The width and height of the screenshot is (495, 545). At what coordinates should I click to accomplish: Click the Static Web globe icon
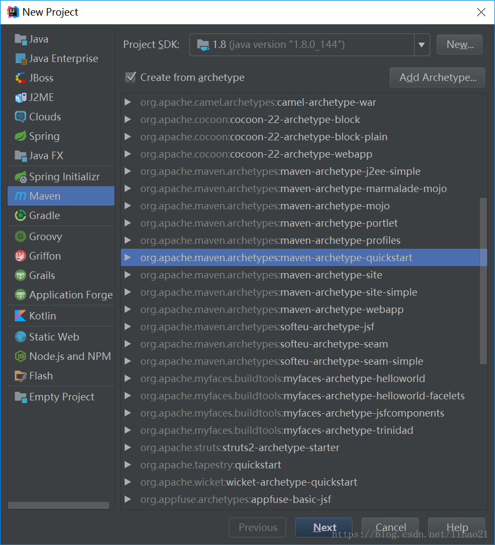21,337
